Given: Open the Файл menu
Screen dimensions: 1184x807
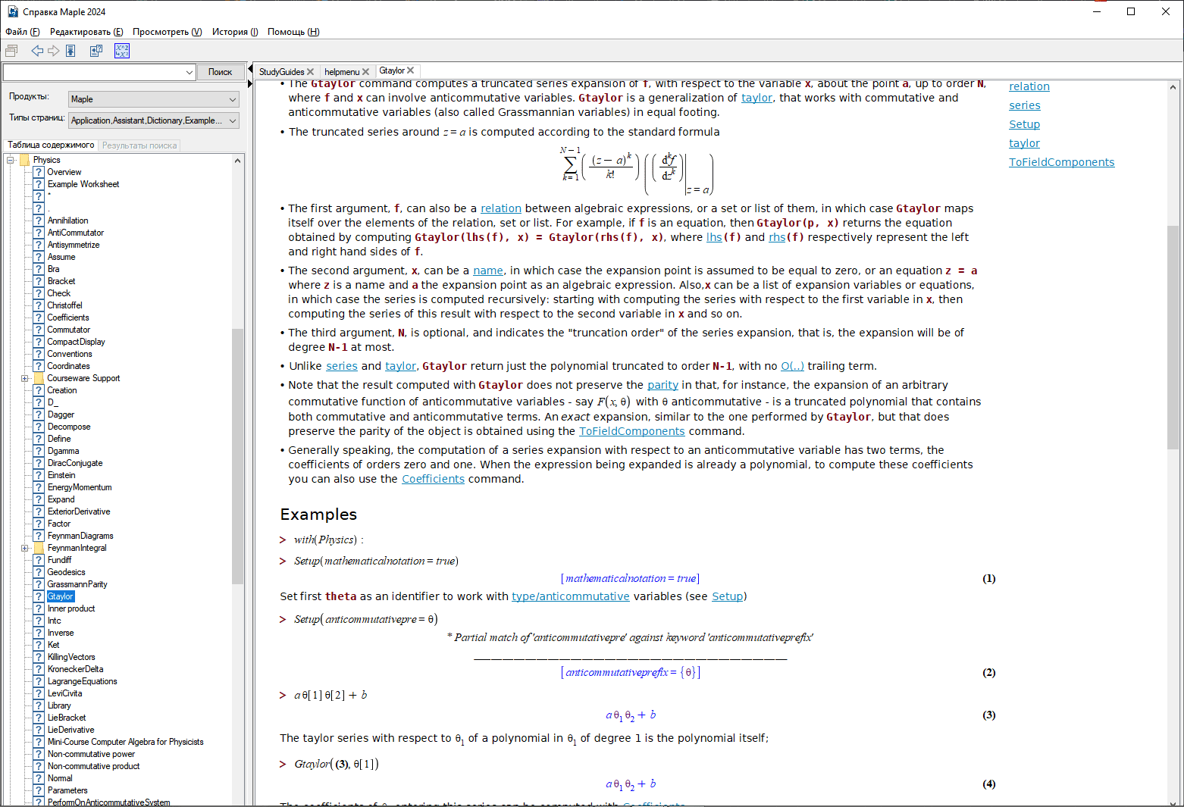Looking at the screenshot, I should 22,32.
